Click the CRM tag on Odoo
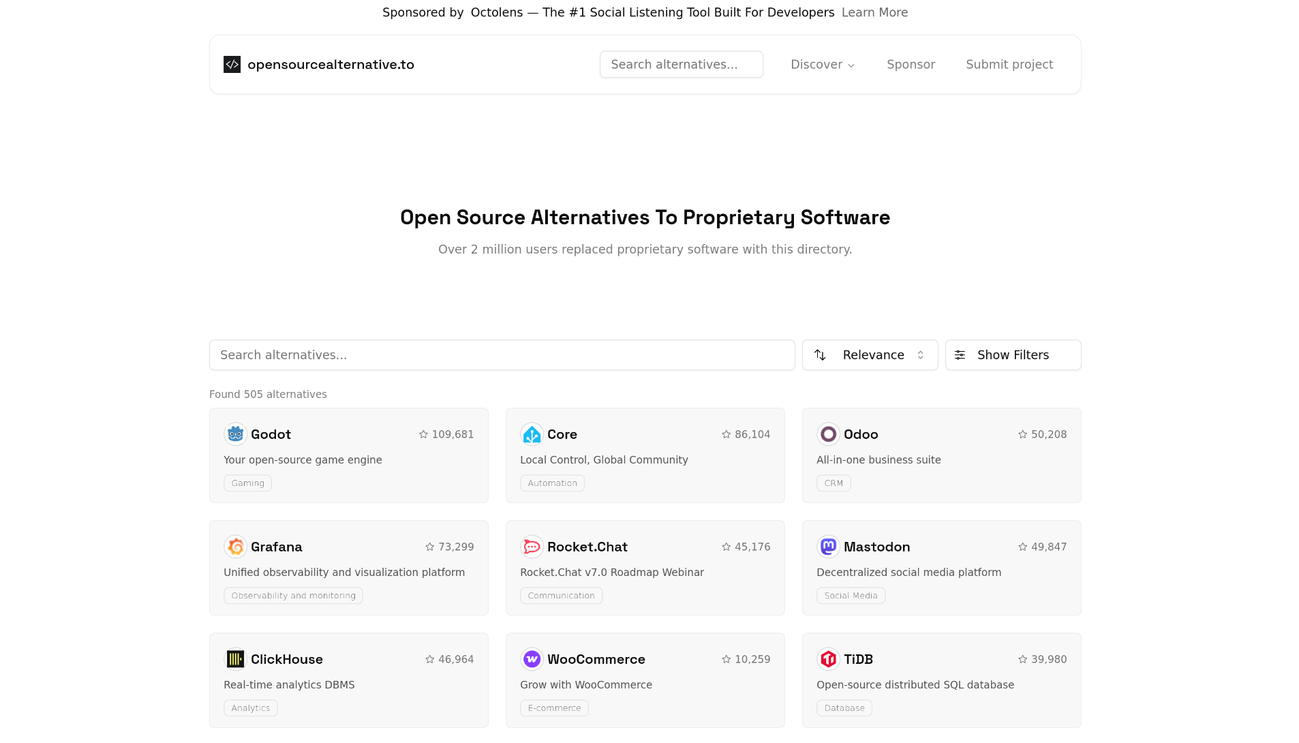Image resolution: width=1299 pixels, height=743 pixels. click(x=834, y=483)
